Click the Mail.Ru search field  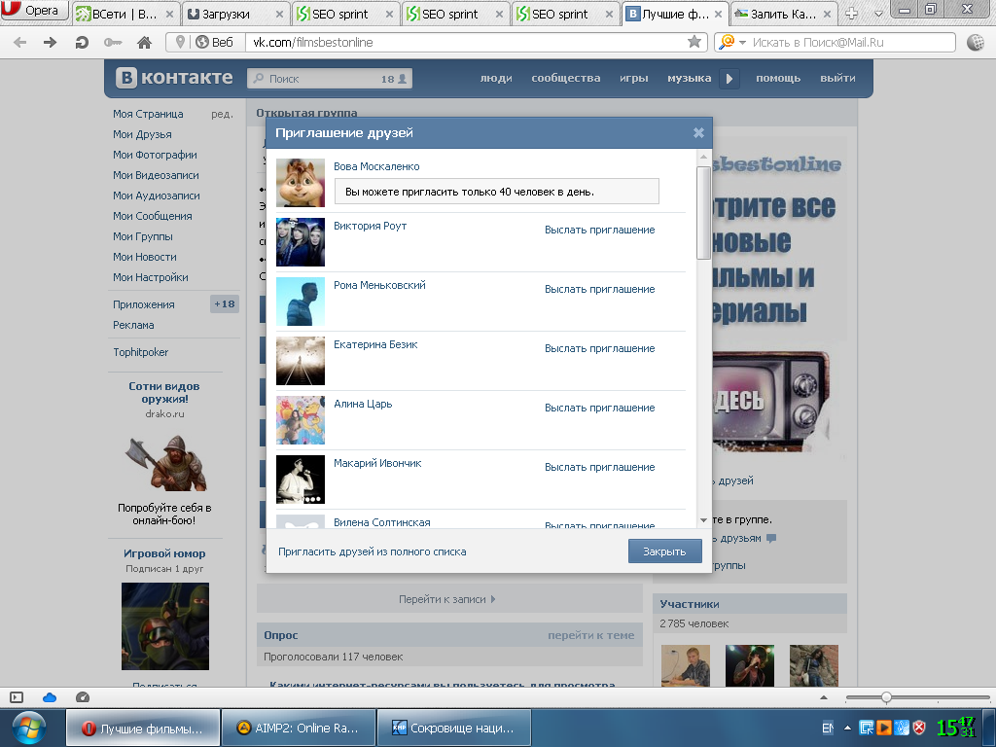pos(851,43)
